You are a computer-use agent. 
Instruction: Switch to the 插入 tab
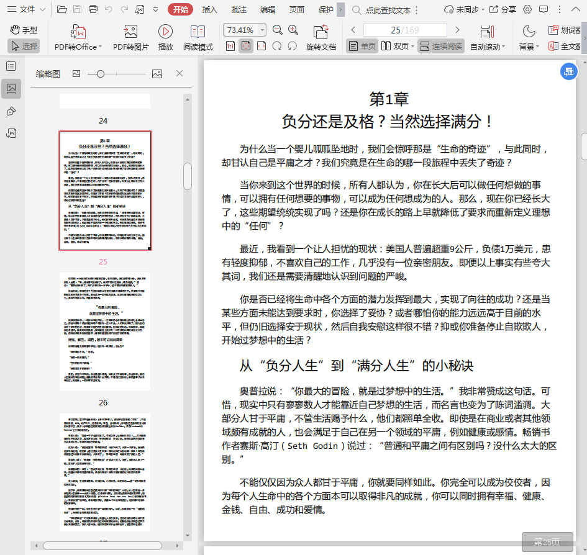coord(210,10)
